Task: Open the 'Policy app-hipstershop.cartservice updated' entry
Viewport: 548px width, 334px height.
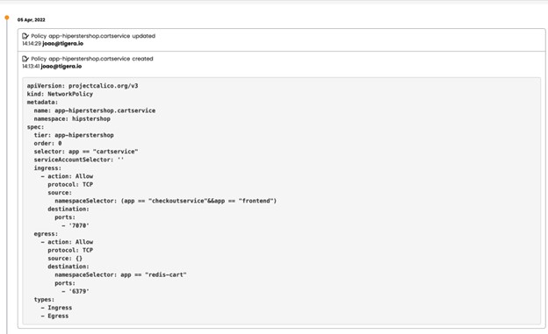Action: click(x=93, y=36)
